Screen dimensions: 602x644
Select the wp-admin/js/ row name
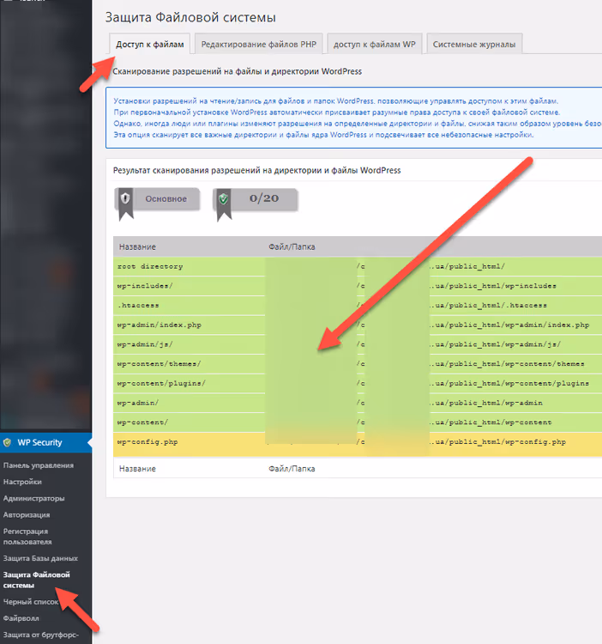(x=145, y=344)
